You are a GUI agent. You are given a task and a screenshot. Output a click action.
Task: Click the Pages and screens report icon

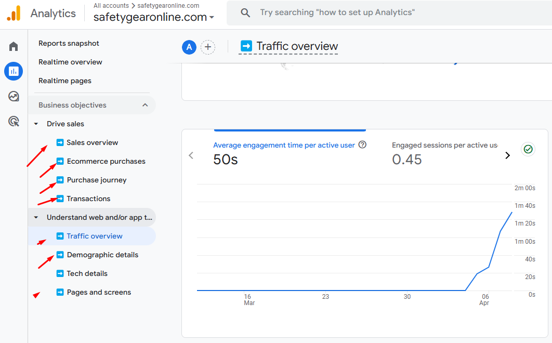coord(60,292)
